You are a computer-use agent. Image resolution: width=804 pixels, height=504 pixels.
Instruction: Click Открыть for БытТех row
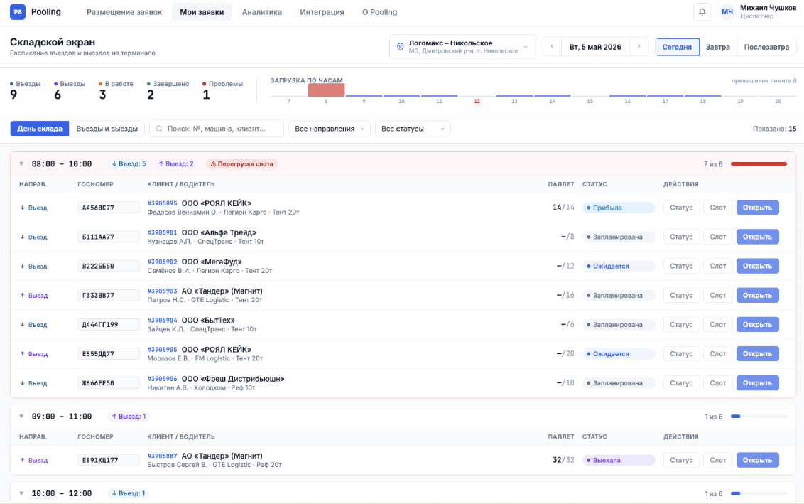(757, 325)
